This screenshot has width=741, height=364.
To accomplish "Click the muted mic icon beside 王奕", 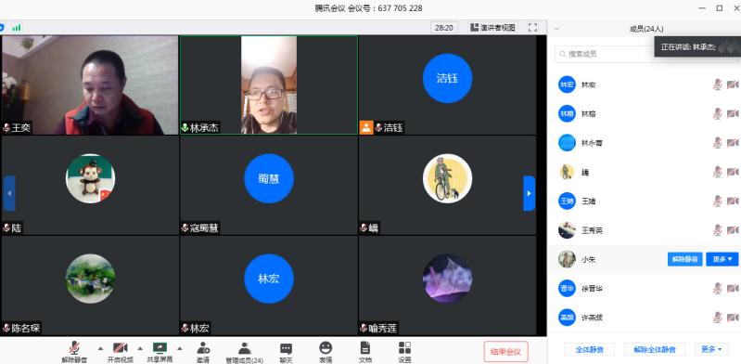I will point(6,128).
